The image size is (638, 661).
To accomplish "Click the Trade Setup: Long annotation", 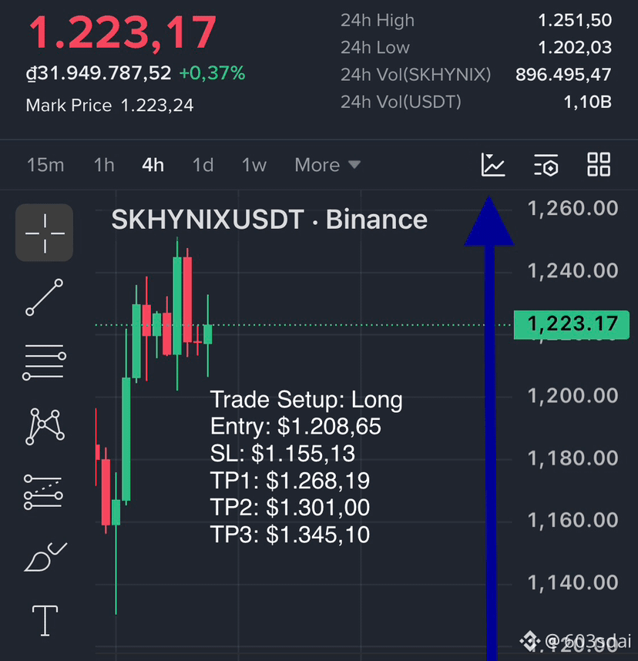I will (306, 400).
